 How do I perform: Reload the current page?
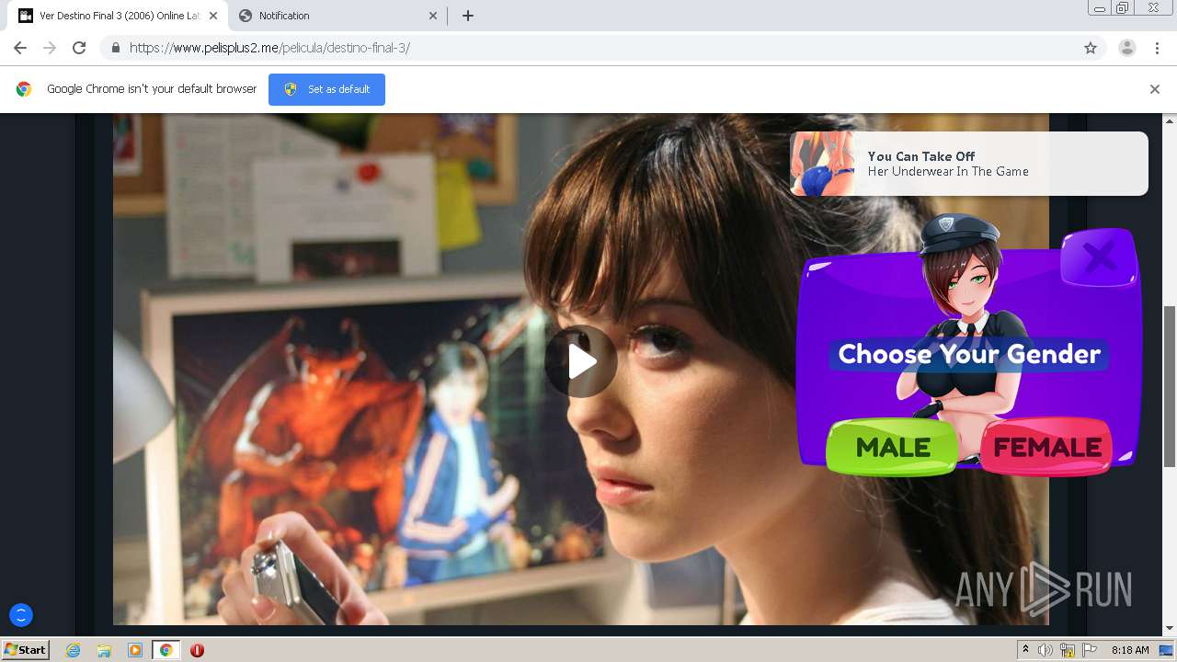tap(79, 48)
